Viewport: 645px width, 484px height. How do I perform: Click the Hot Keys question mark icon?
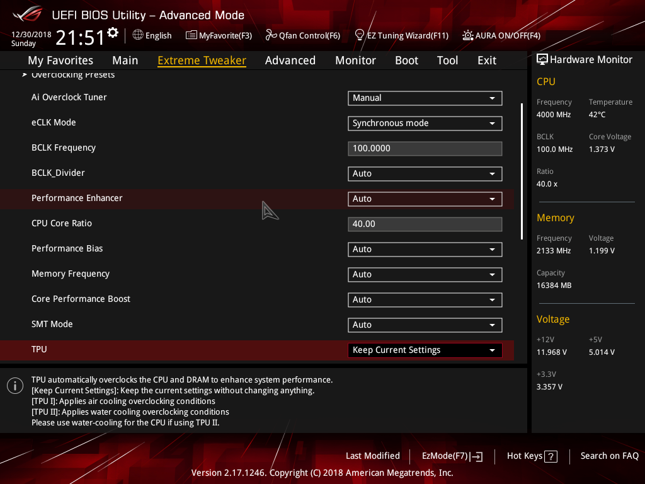[551, 456]
